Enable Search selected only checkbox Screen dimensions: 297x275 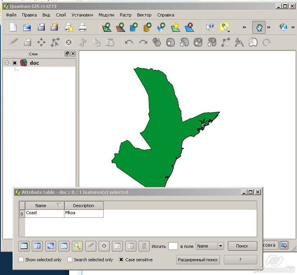click(x=70, y=259)
